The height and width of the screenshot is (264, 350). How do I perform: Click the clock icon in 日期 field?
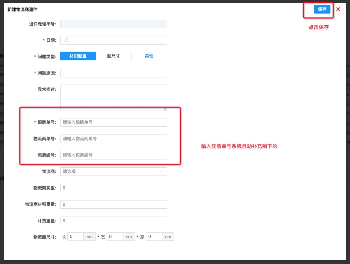66,40
